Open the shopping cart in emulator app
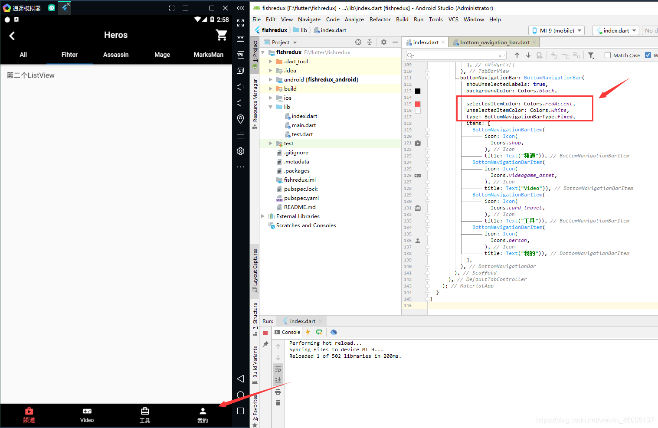 pyautogui.click(x=222, y=35)
